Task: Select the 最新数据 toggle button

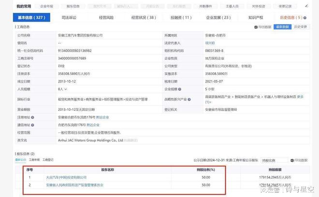Action: [282, 27]
